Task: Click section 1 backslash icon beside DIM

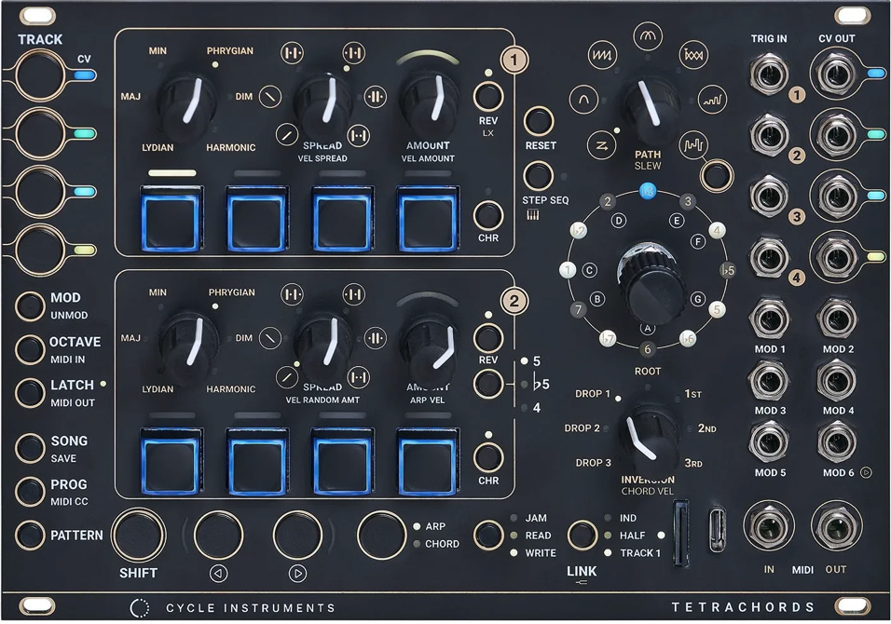Action: [270, 97]
